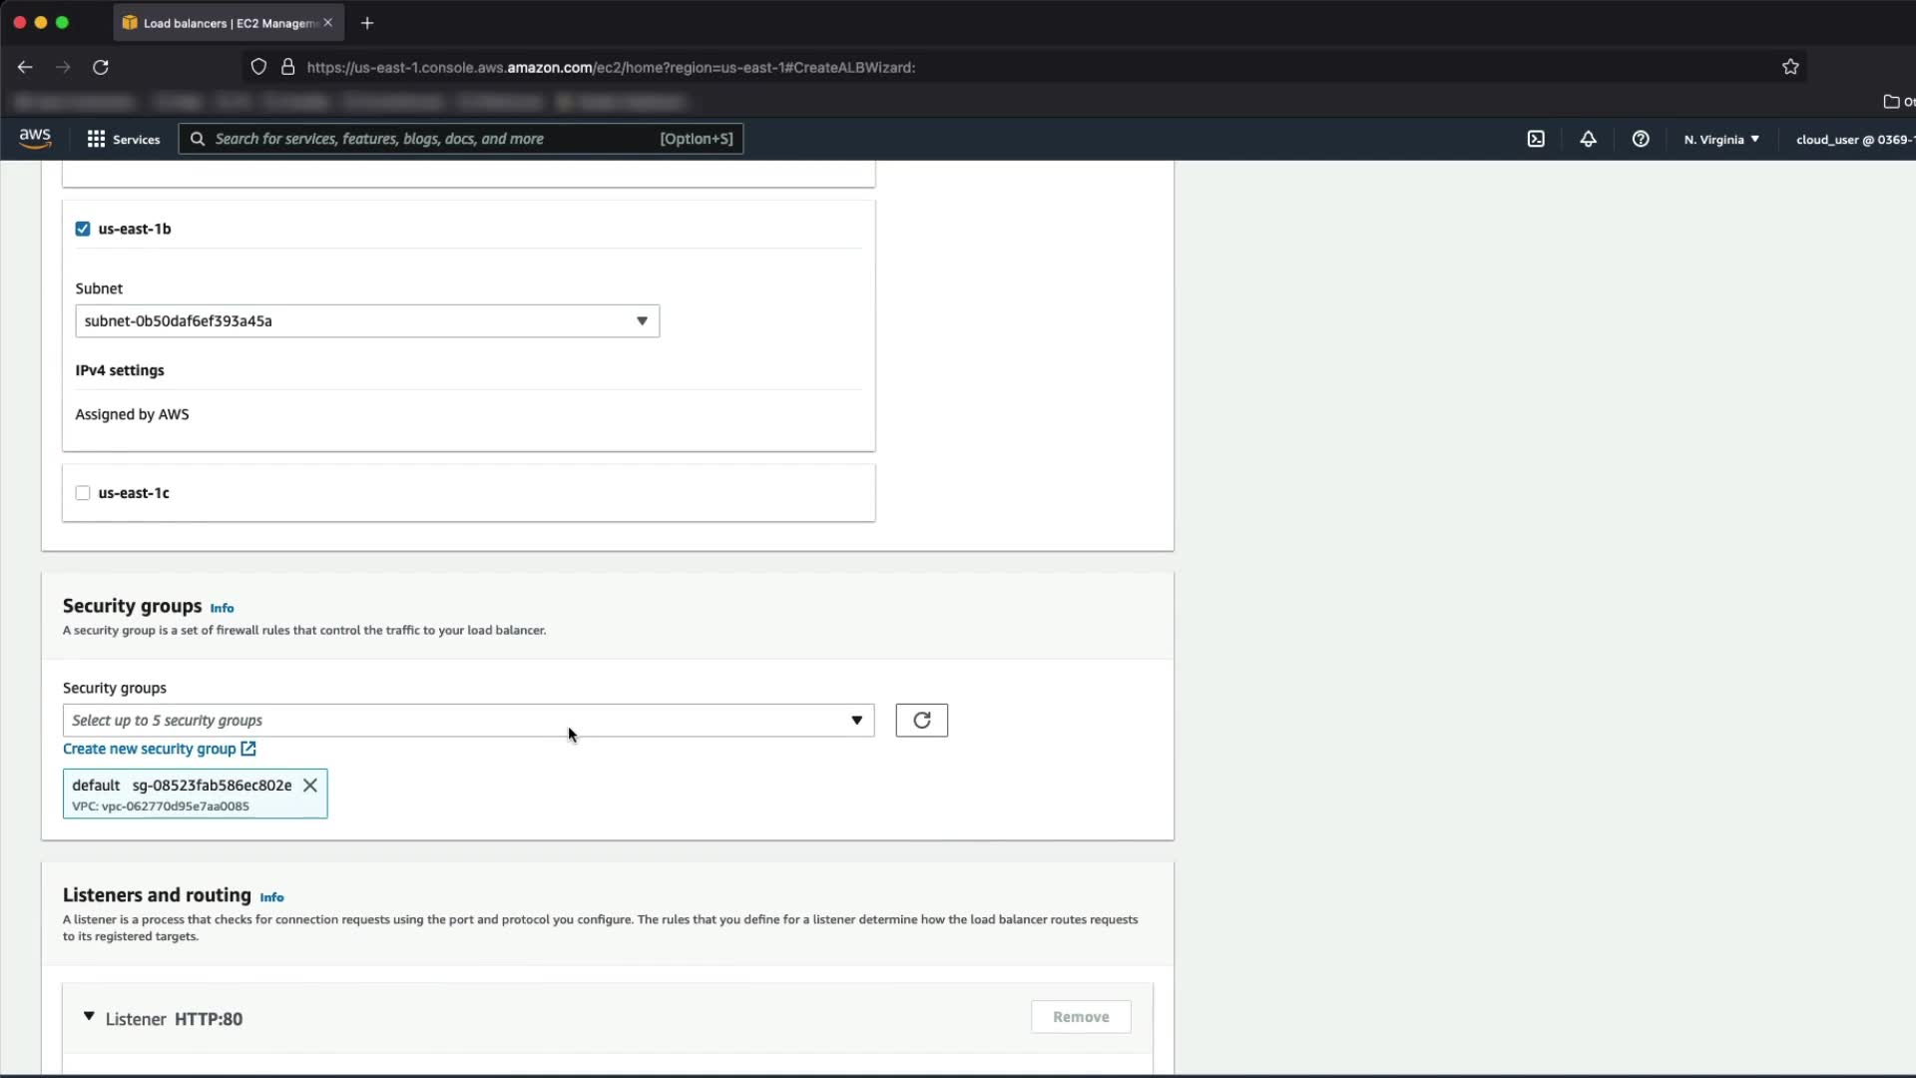Image resolution: width=1916 pixels, height=1078 pixels.
Task: Open the AWS help question mark
Action: coord(1641,139)
